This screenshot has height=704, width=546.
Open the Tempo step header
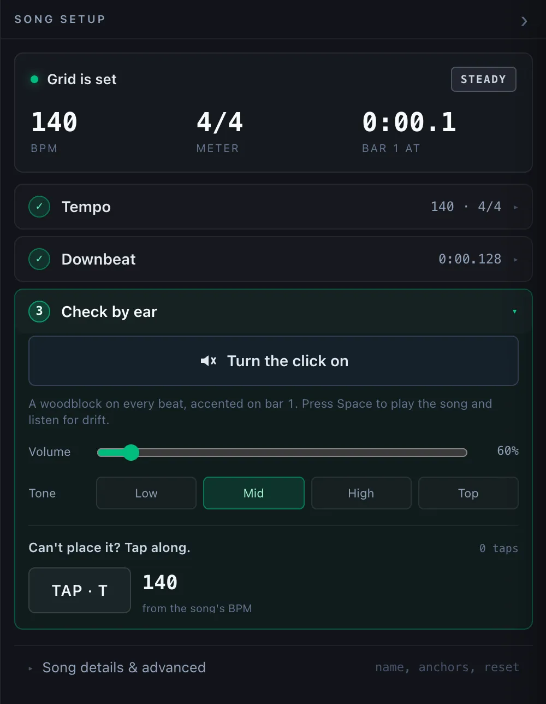274,207
